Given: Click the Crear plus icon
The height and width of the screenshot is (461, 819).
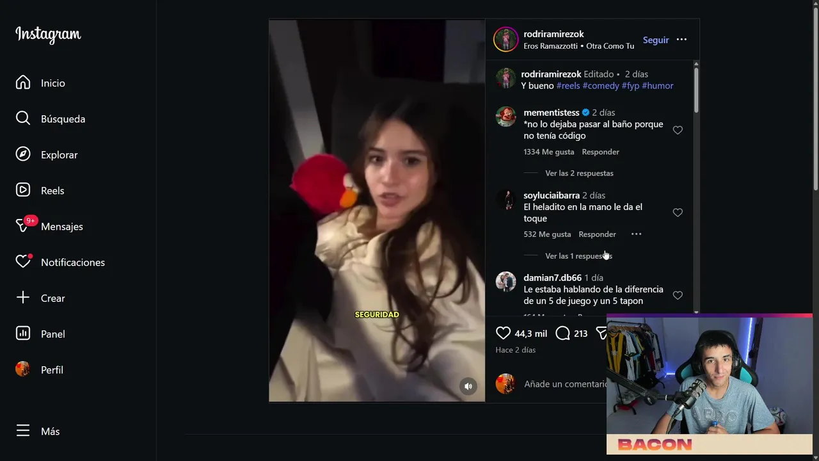Looking at the screenshot, I should pos(23,298).
